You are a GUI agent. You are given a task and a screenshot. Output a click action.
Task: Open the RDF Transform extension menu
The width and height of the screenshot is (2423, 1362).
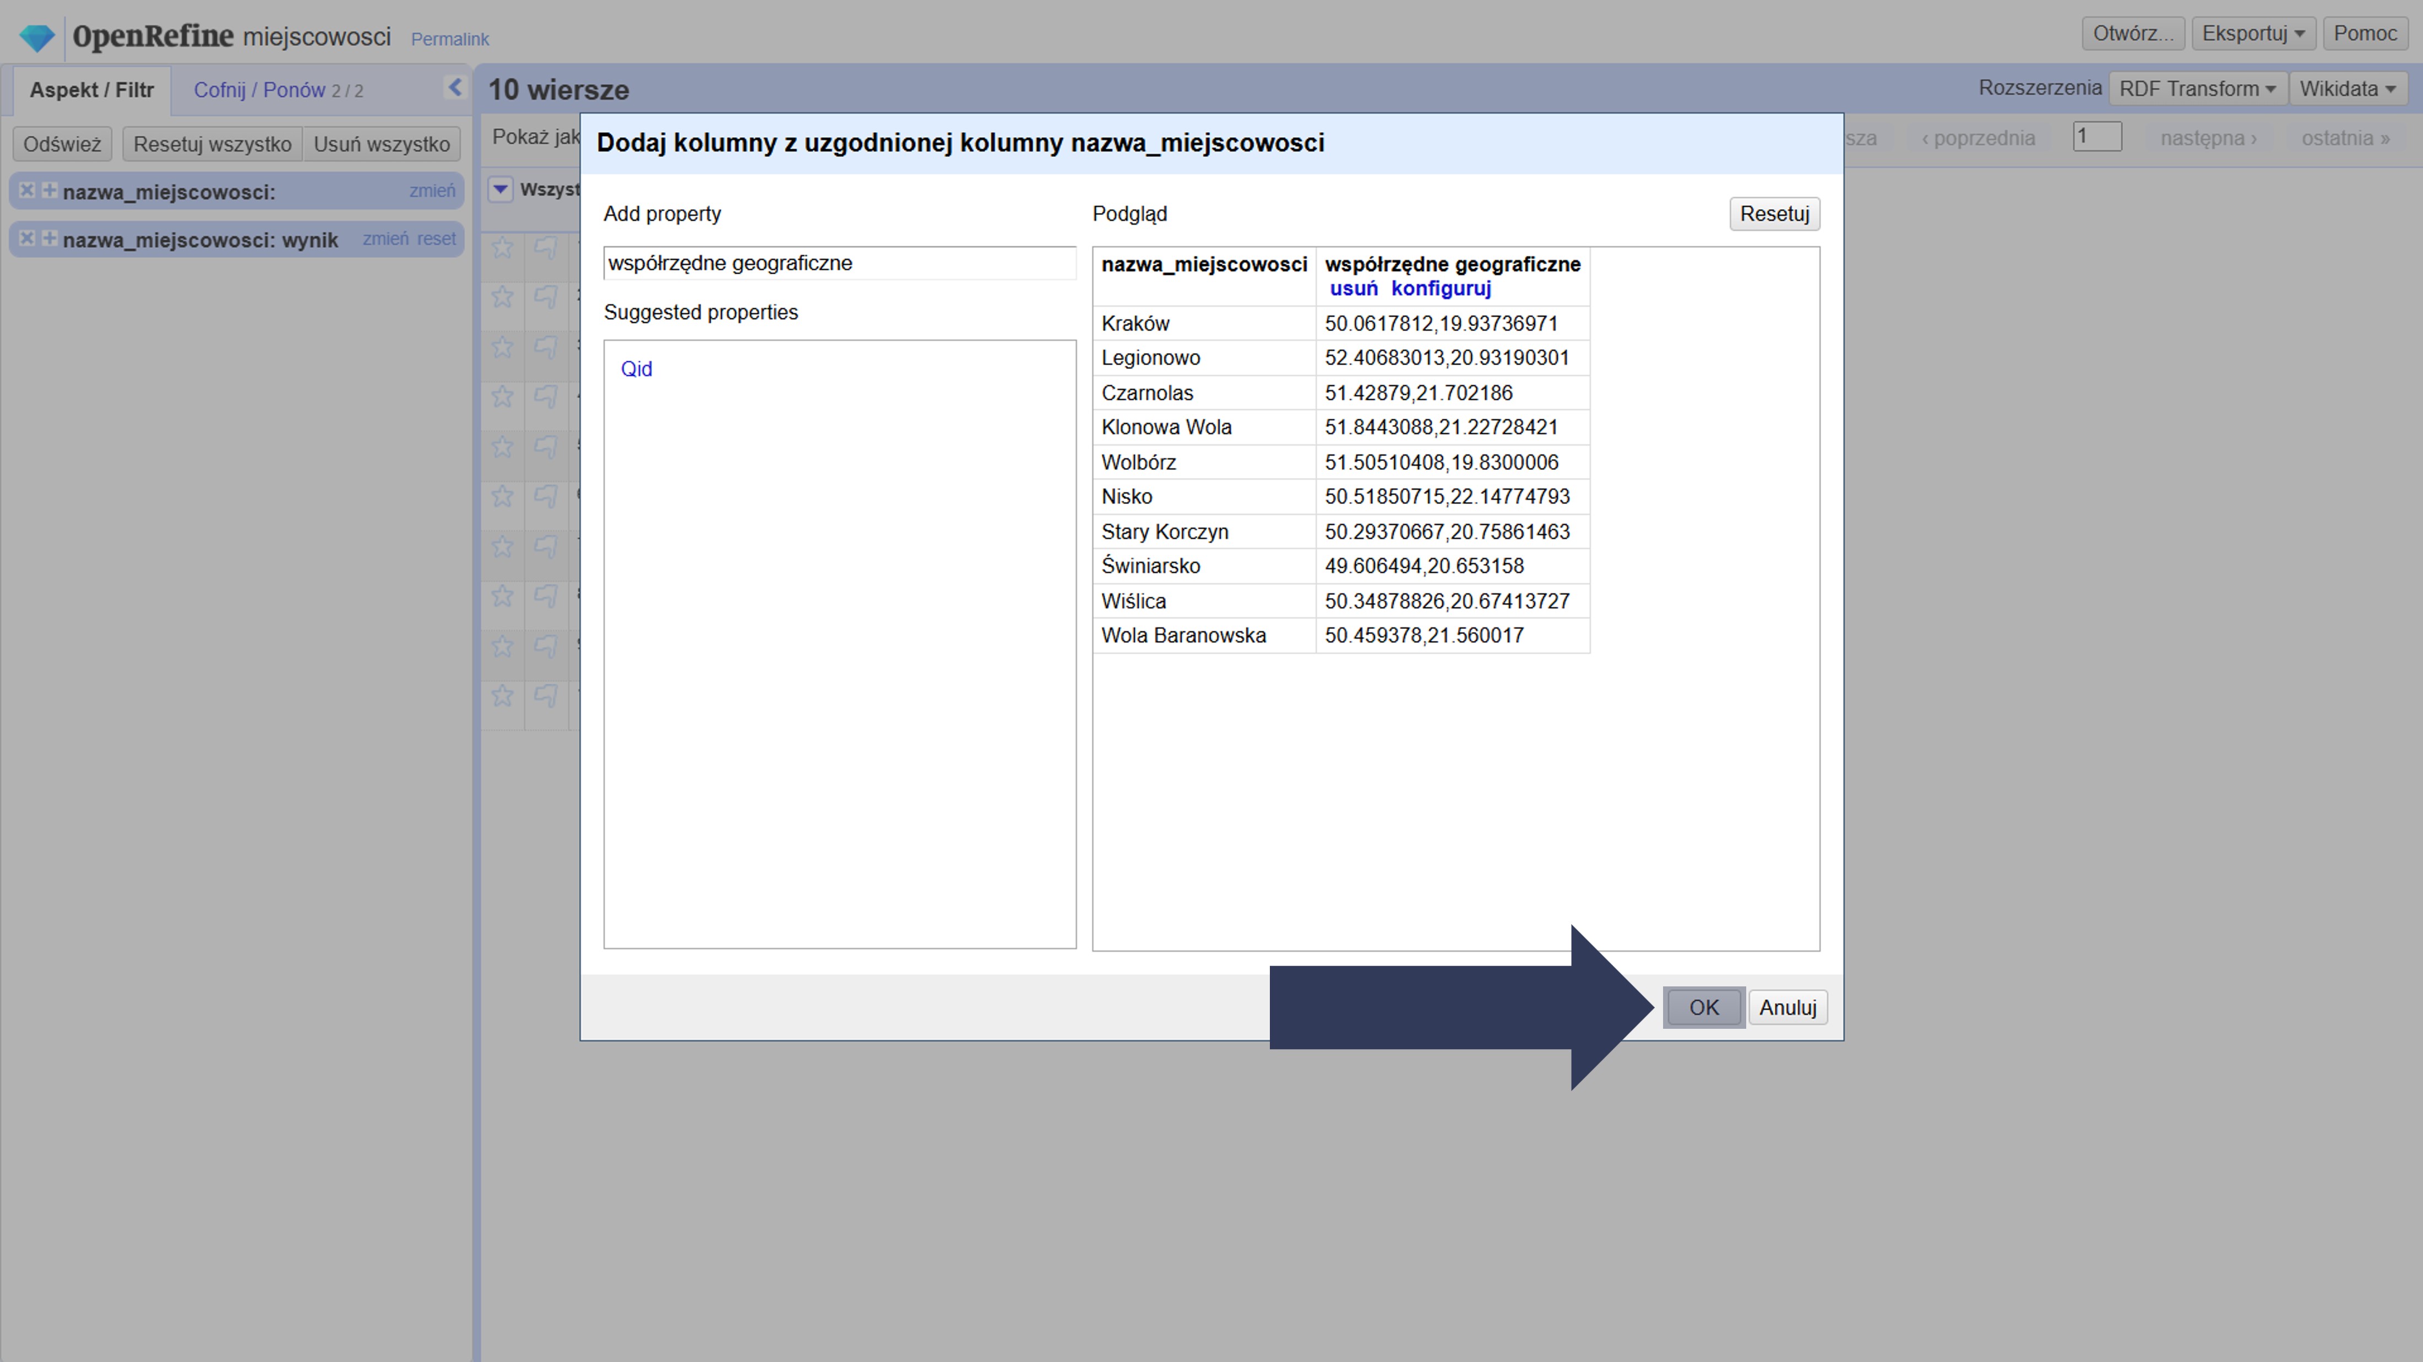point(2196,89)
